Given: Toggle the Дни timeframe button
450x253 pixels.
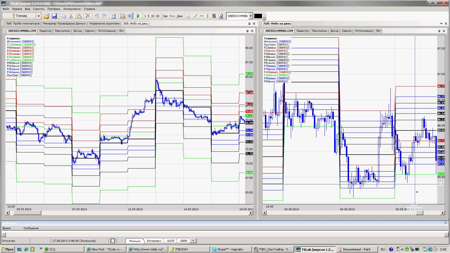Looking at the screenshot, I should (x=179, y=16).
